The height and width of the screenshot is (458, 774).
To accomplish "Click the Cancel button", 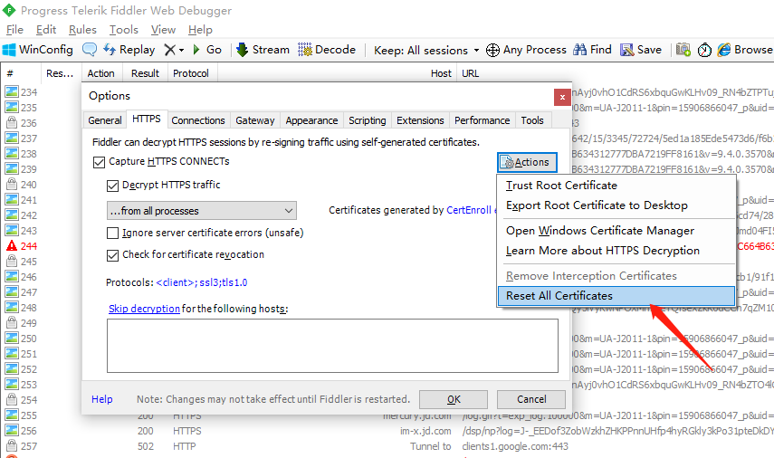I will point(531,399).
